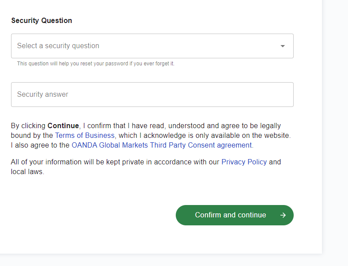Open the Terms of Business link
Image resolution: width=348 pixels, height=266 pixels.
click(x=85, y=136)
